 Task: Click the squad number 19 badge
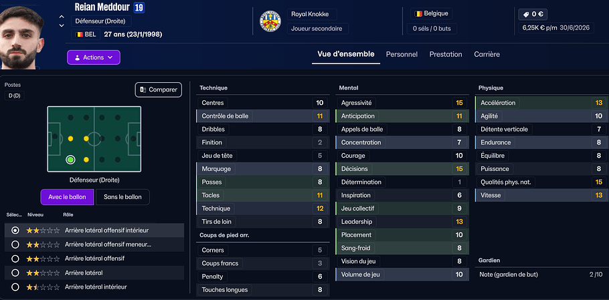coord(139,7)
